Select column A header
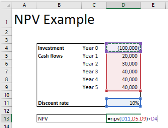The image size is (168, 128). coord(24,5)
